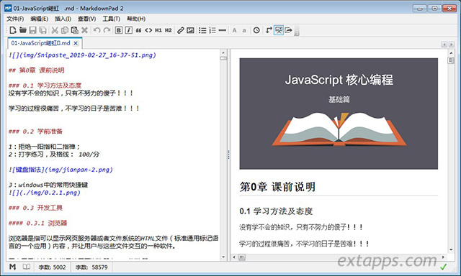Screen dimensions: 461x276
Task: Toggle live preview pane button
Action: [x=279, y=30]
